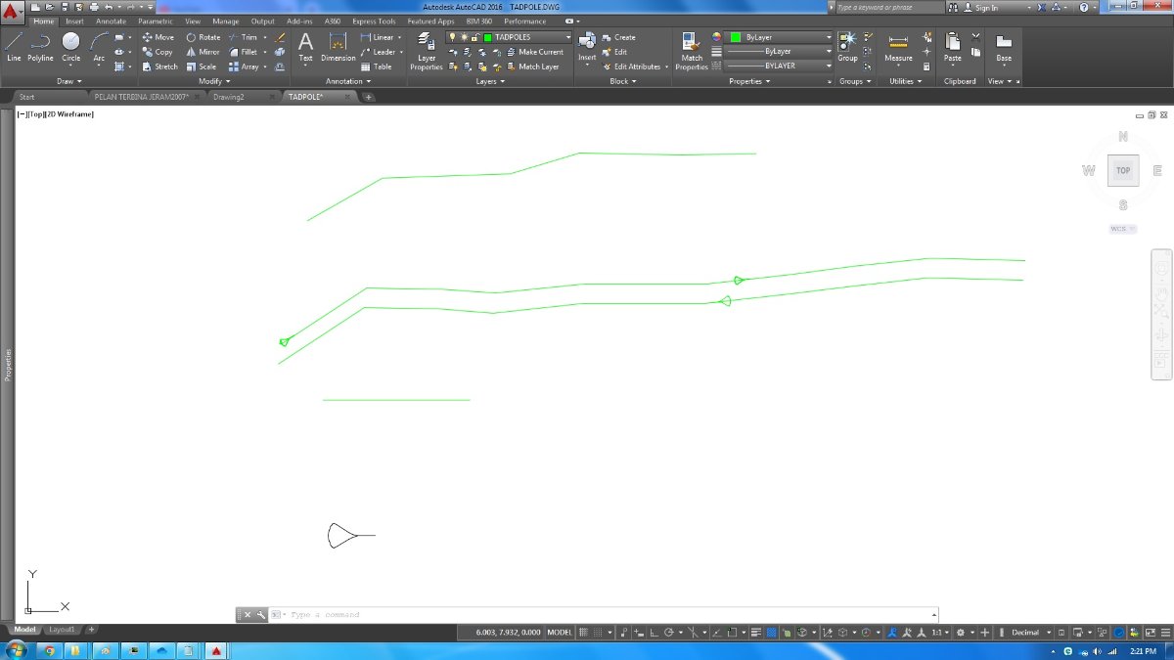Toggle layer on/off lightbulb in layer dropdown
The image size is (1174, 660).
pos(452,37)
